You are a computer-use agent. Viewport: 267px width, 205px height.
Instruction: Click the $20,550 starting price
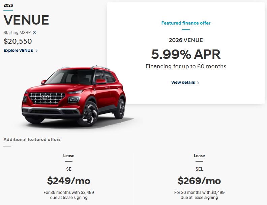tap(18, 41)
